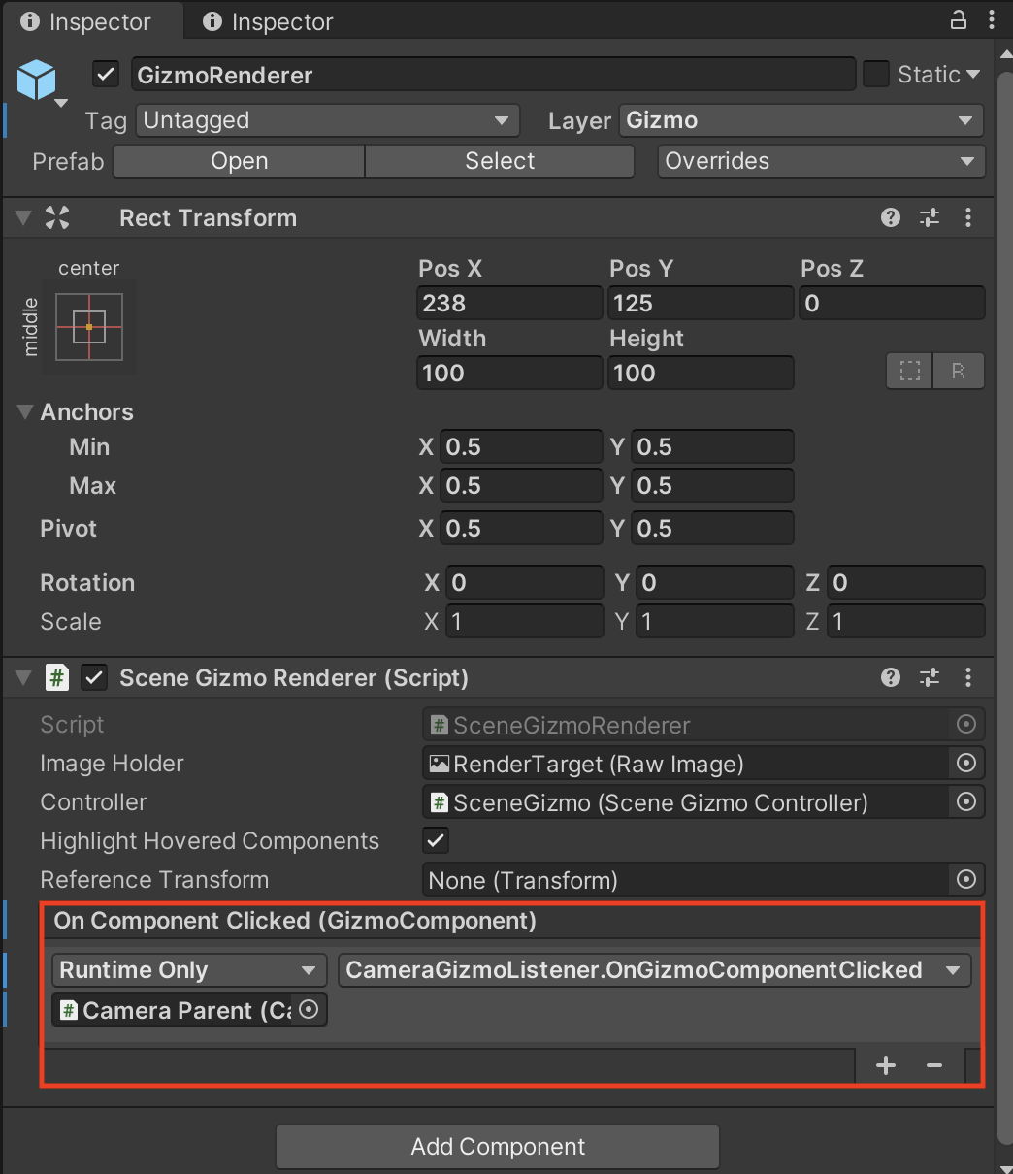Uncheck Highlight Hovered Components

tap(435, 840)
